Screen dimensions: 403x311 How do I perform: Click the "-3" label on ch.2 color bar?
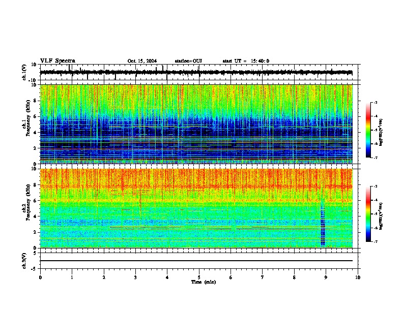pyautogui.click(x=376, y=186)
